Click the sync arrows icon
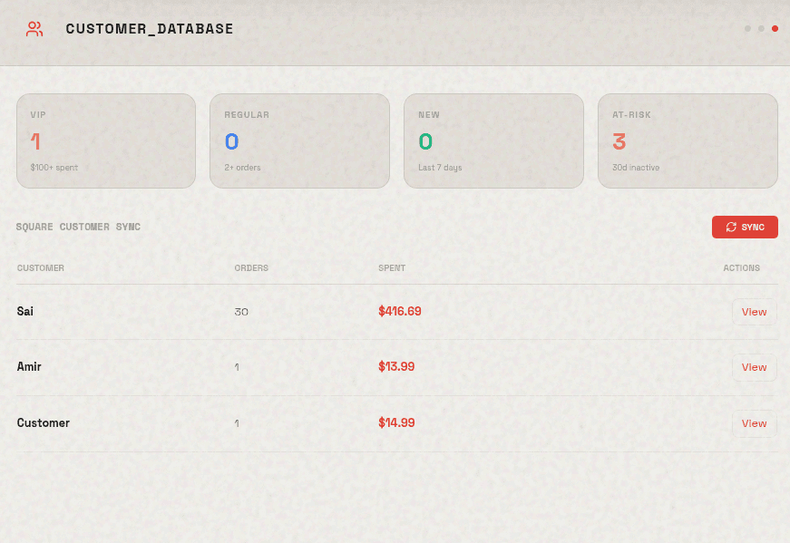The height and width of the screenshot is (543, 790). point(731,228)
